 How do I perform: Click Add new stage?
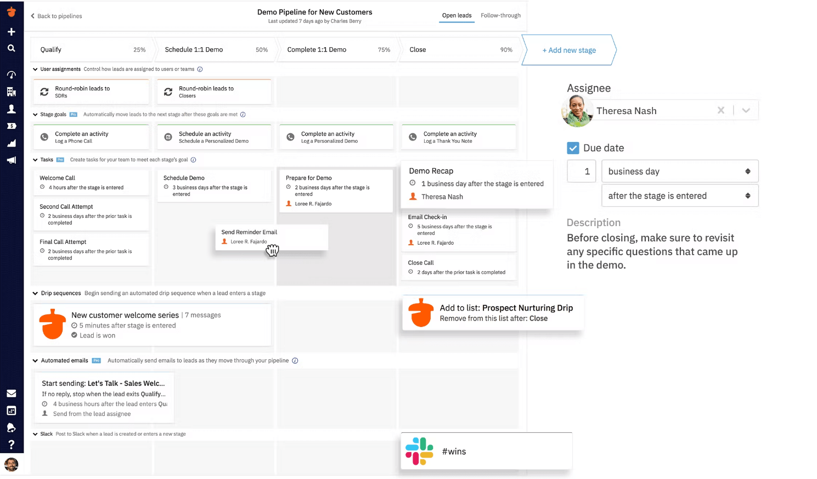point(569,50)
